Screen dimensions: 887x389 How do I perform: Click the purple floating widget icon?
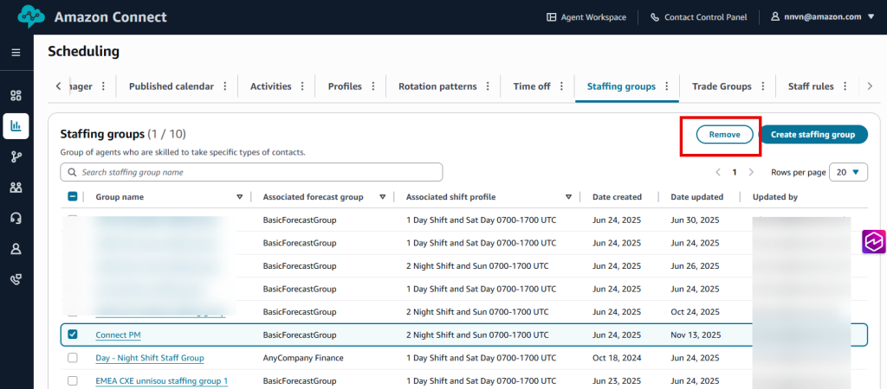point(874,242)
